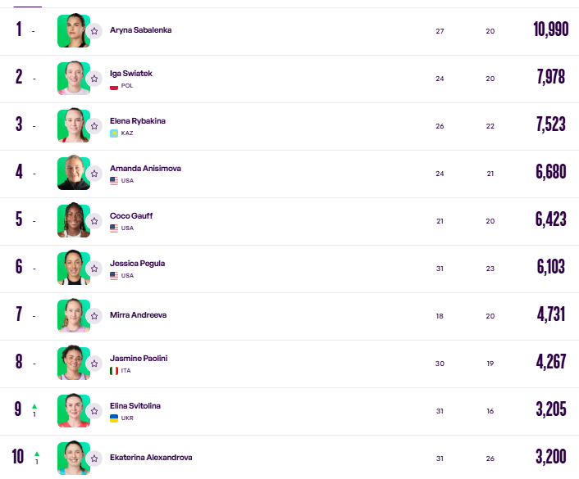The height and width of the screenshot is (479, 579).
Task: Click the star icon beside Elena Rybakina
Action: pos(94,126)
